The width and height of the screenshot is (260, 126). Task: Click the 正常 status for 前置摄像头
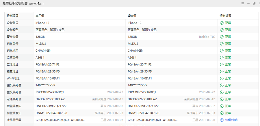[228, 113]
